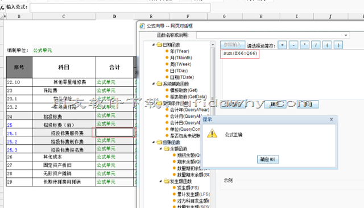Screen dimensions: 364x208
Task: Collapse the 总账函数 folder
Action: click(x=154, y=142)
